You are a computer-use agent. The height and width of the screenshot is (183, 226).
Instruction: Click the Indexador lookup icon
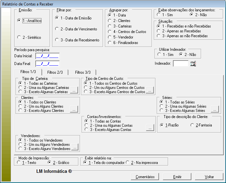[193, 64]
